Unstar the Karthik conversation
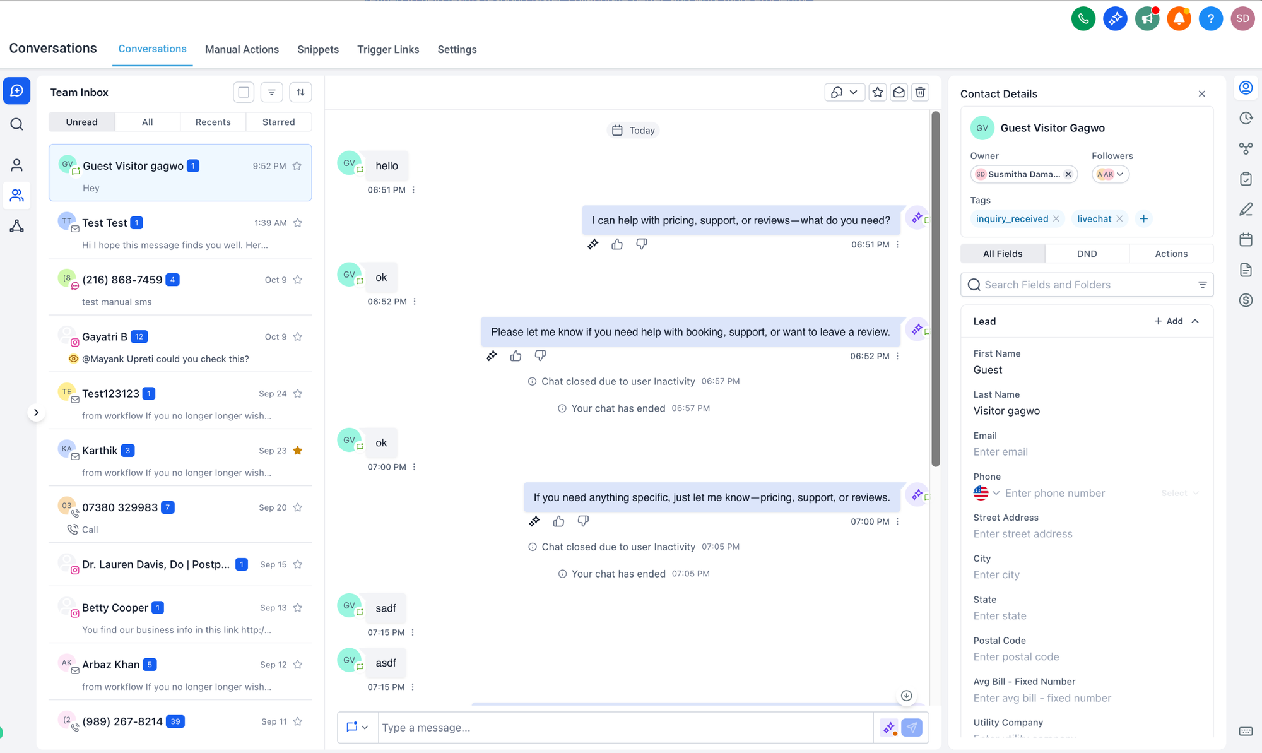The width and height of the screenshot is (1262, 753). click(298, 450)
